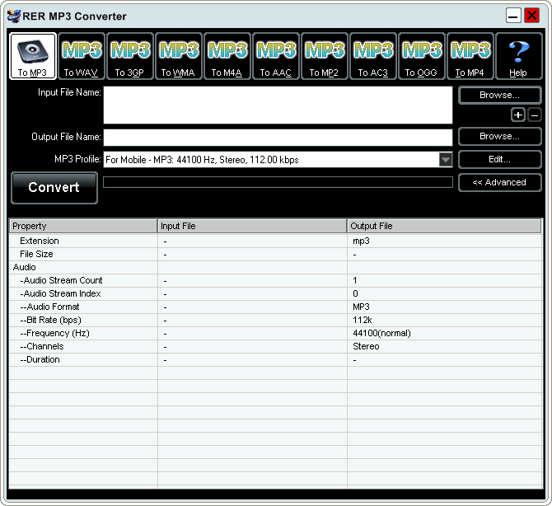The width and height of the screenshot is (552, 506).
Task: Click the plus button to add input file
Action: (518, 115)
